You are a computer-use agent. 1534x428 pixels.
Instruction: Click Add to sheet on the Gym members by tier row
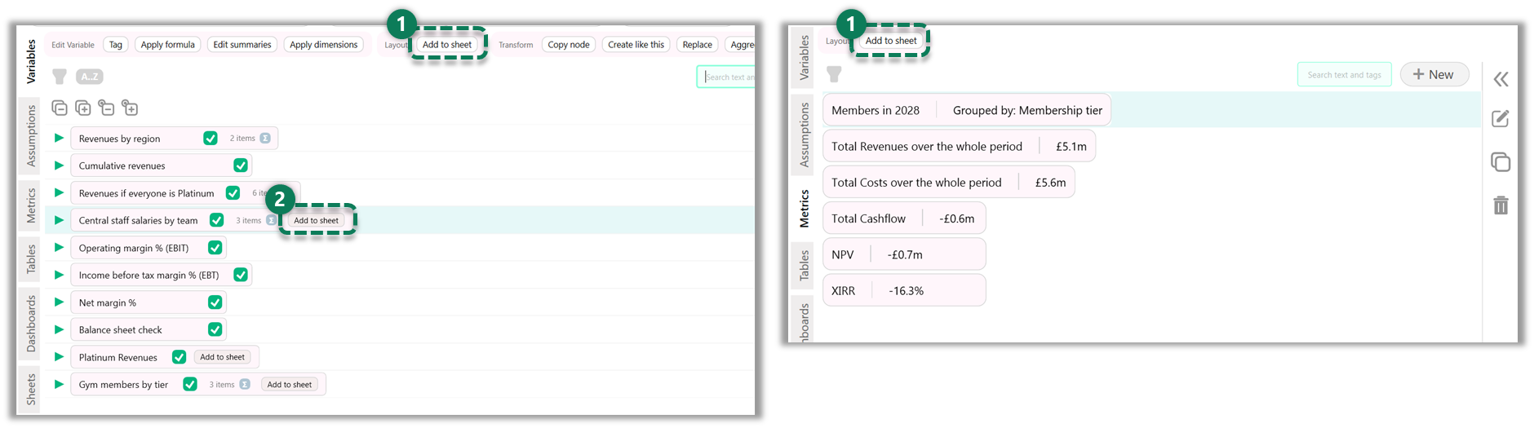tap(290, 385)
